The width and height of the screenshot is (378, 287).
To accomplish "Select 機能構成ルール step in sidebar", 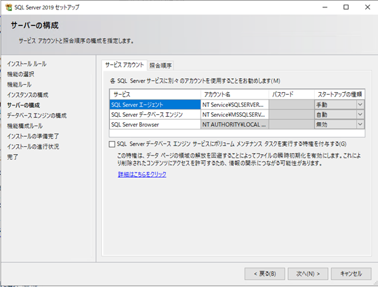I will tap(25, 125).
